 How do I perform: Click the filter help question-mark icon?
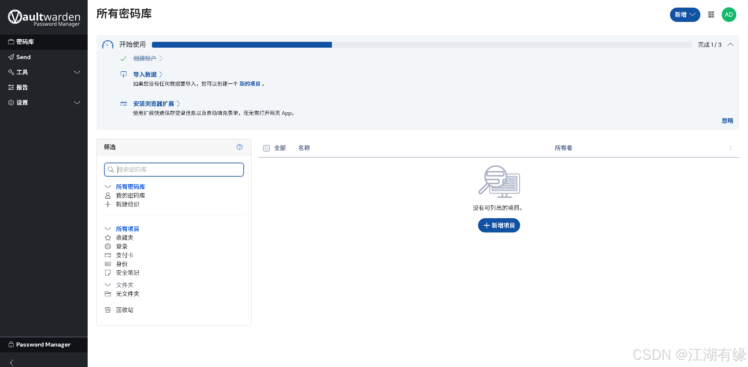tap(239, 147)
